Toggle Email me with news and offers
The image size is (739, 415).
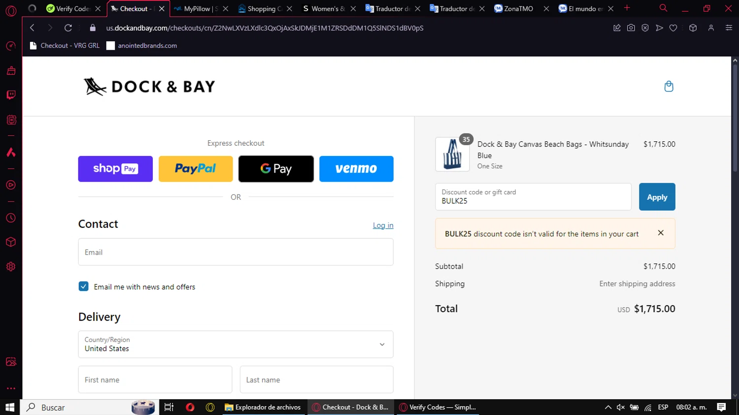click(x=84, y=287)
